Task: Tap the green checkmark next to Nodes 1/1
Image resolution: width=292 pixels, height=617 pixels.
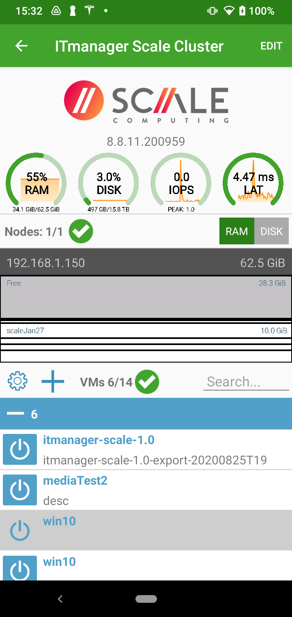Action: coord(81,231)
